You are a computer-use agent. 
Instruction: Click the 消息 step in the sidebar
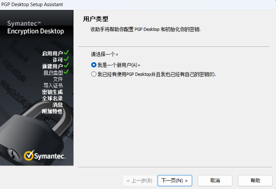pyautogui.click(x=58, y=105)
